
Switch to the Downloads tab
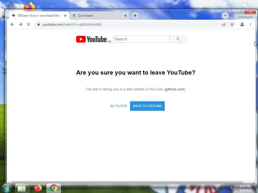(99, 16)
